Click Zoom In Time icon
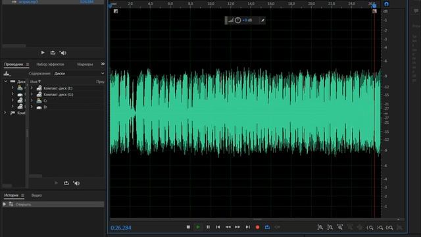Screen dimensions: 421x237 click(x=340, y=227)
